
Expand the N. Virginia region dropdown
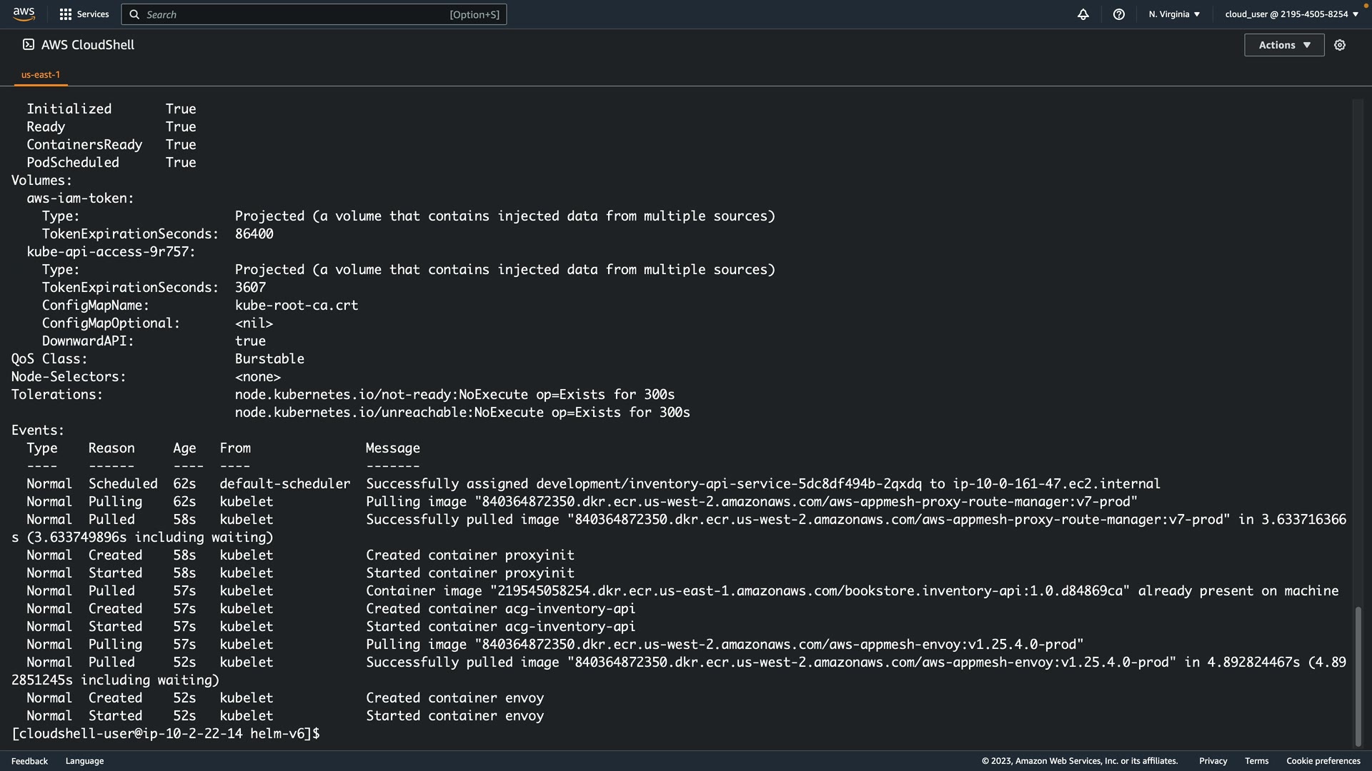1174,14
